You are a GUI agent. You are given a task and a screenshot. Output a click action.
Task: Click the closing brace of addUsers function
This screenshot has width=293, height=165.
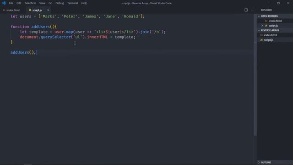click(x=12, y=42)
